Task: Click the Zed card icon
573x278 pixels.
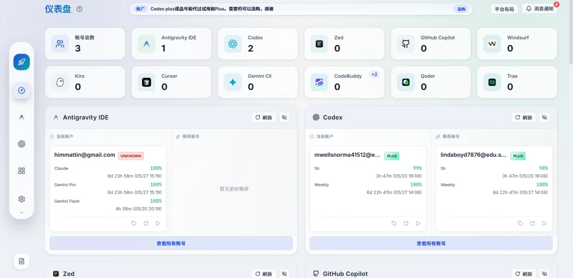Action: click(x=319, y=44)
